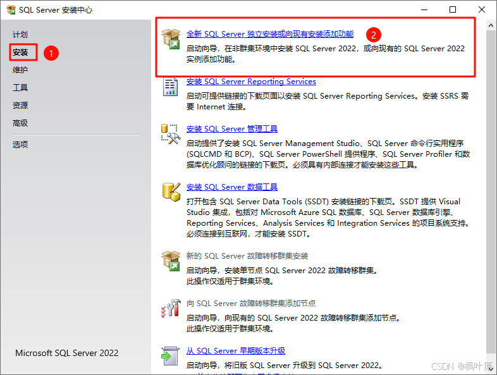Click the upgrade from earlier version icon
497x375 pixels.
[171, 356]
